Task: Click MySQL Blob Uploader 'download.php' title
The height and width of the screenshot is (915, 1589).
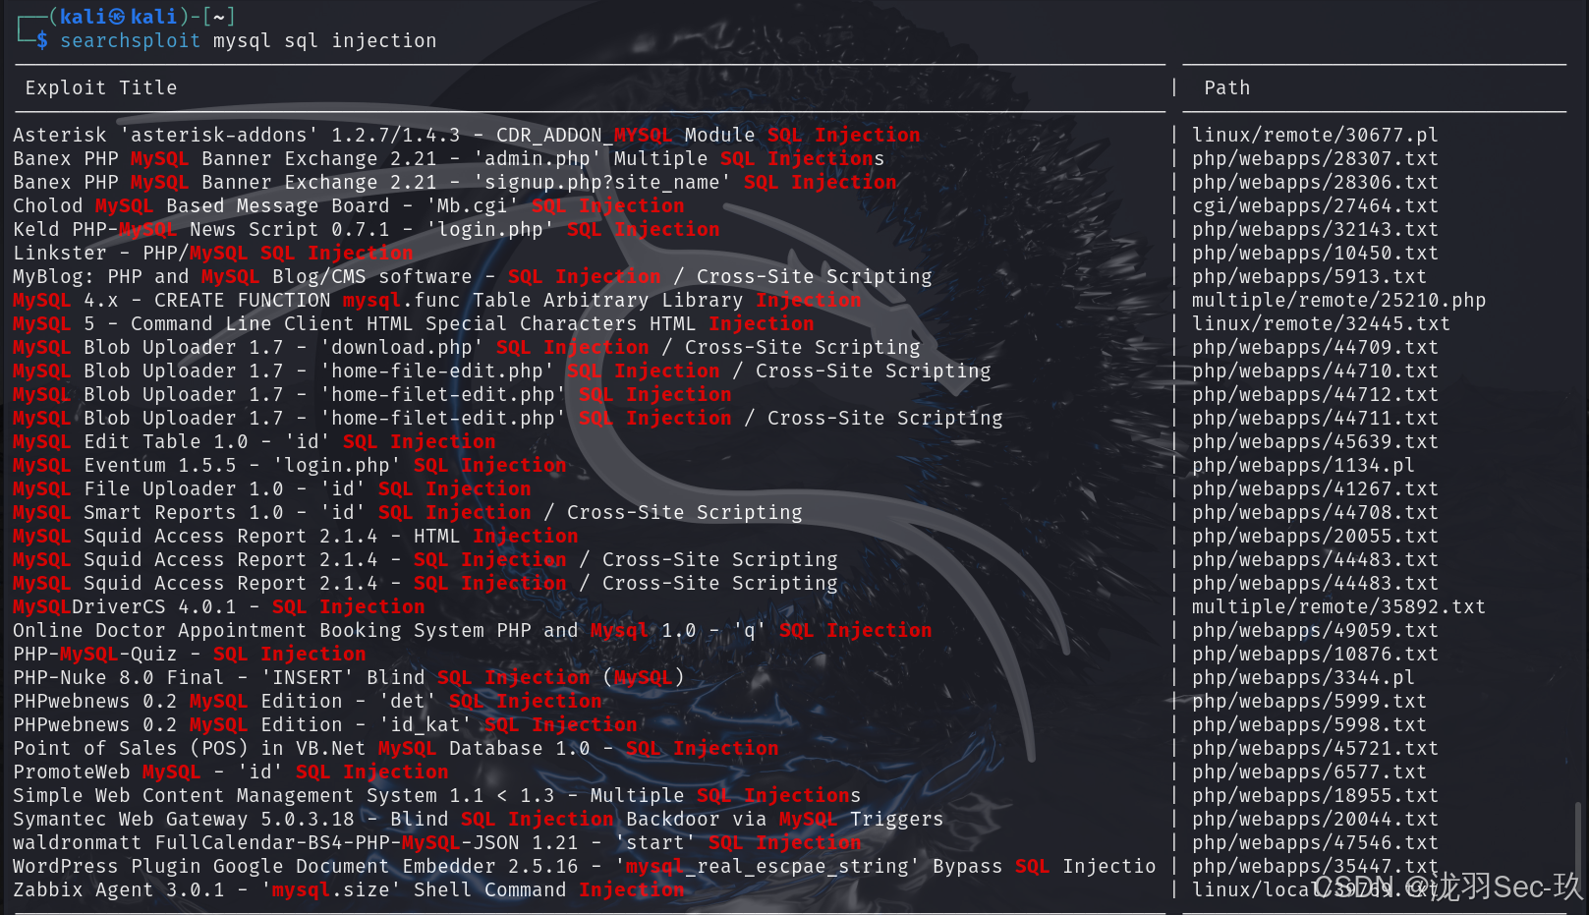Action: pyautogui.click(x=467, y=347)
